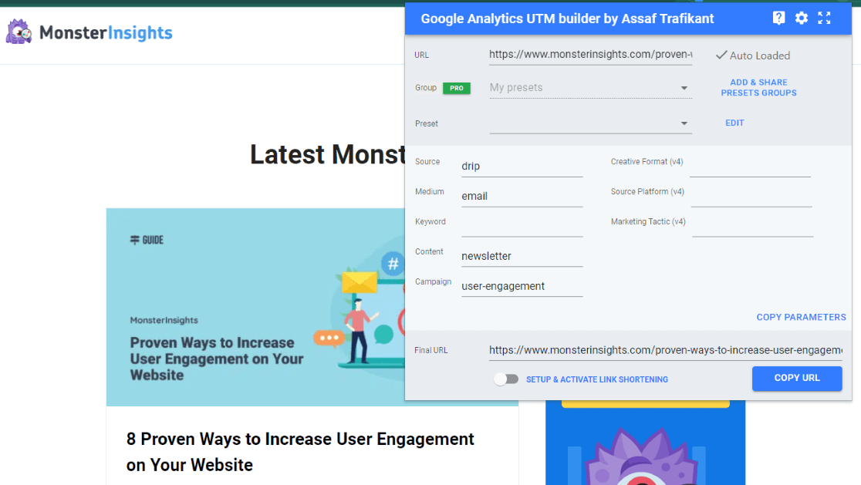
Task: Click the hashtag graphic in the guide image
Action: point(393,263)
